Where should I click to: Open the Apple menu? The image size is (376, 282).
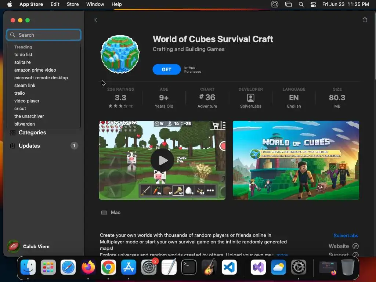[10, 4]
